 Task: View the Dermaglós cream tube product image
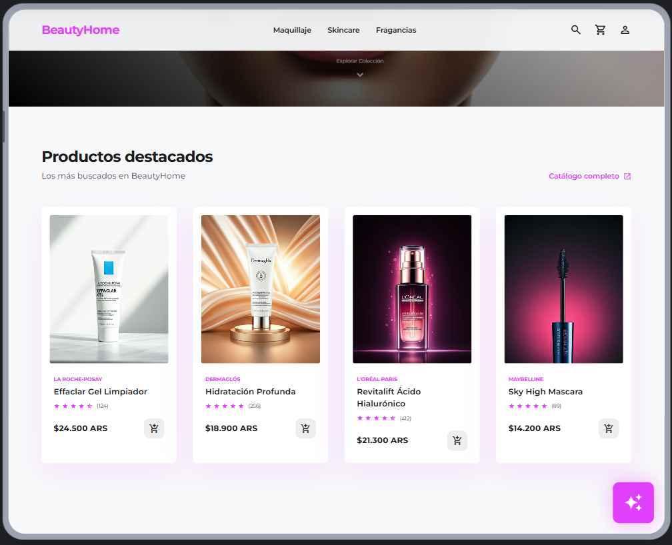(261, 289)
